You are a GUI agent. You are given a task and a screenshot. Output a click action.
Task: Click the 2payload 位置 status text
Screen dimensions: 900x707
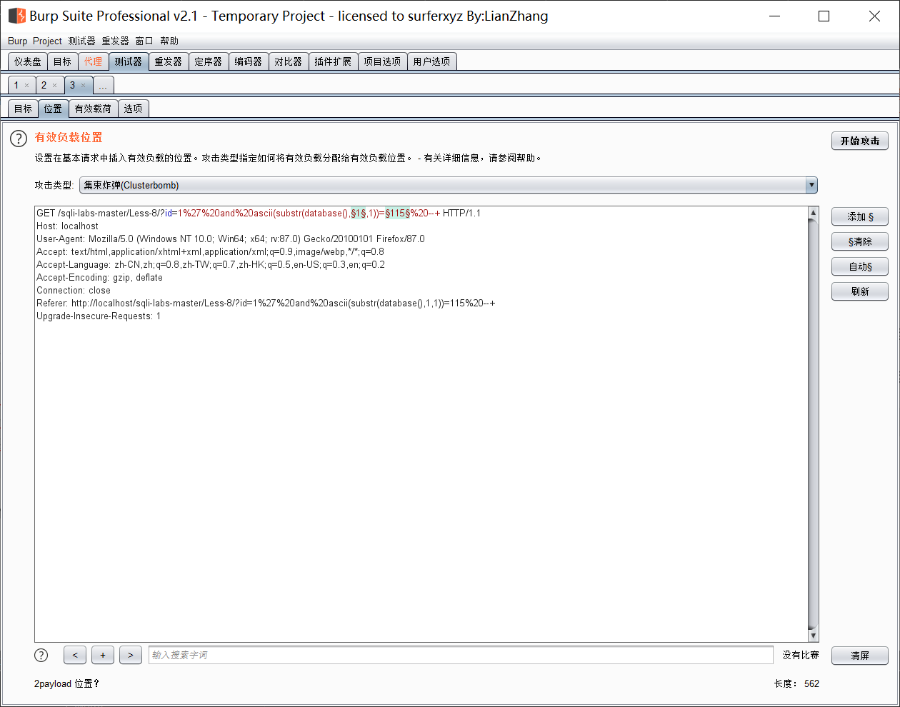point(66,683)
